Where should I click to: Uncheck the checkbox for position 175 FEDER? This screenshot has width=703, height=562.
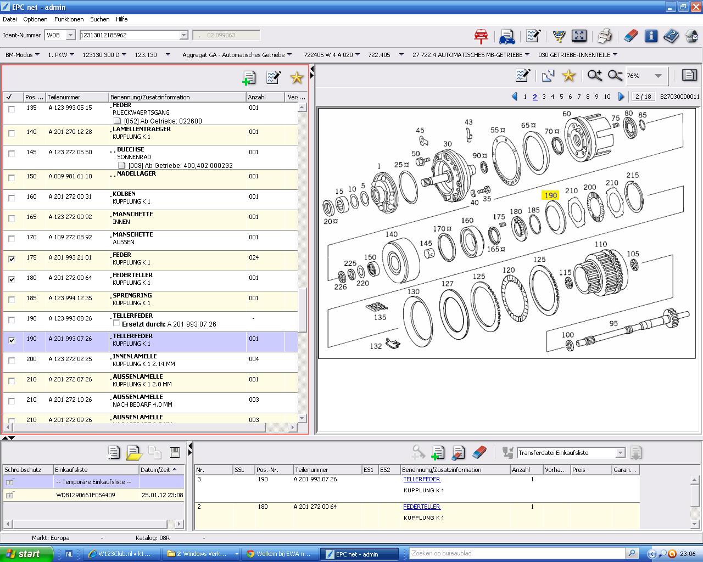[x=12, y=259]
